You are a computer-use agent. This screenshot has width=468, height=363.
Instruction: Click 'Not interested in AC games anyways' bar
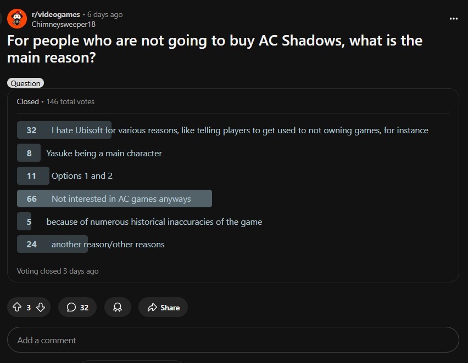(121, 199)
